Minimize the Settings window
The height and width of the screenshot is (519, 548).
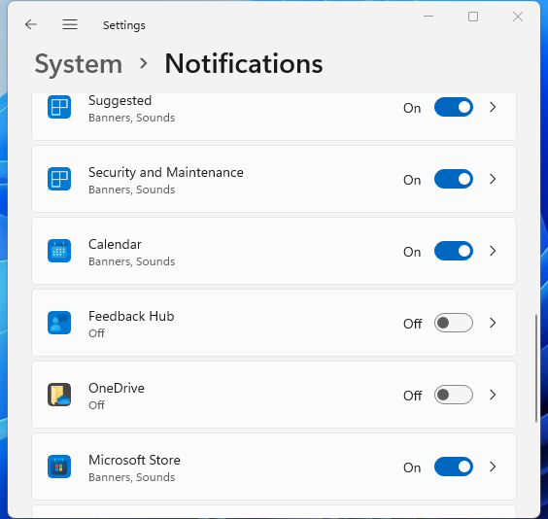pyautogui.click(x=428, y=17)
